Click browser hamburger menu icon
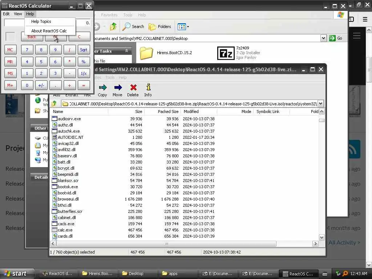Screen dimensions: 372x279 tap(365, 19)
